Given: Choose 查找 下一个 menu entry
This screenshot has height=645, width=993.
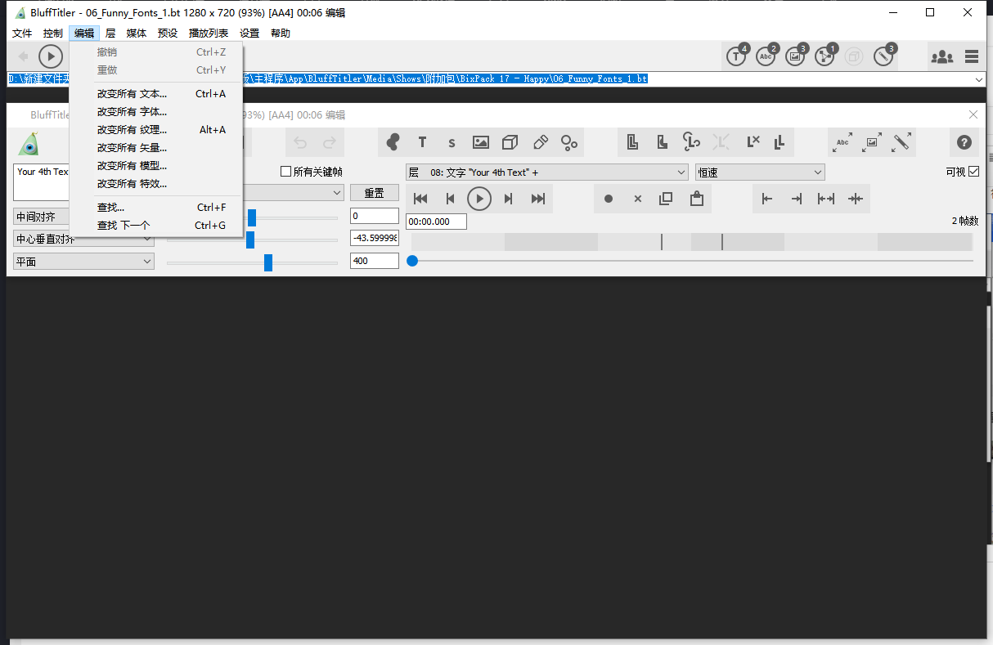Looking at the screenshot, I should (156, 226).
